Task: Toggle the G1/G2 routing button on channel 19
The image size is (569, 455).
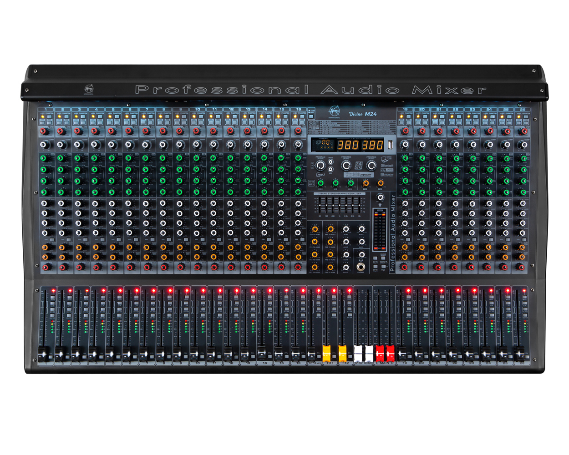Action: [408, 309]
